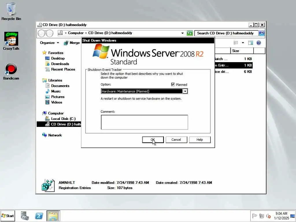Click the Videos library film icon

coord(47,102)
